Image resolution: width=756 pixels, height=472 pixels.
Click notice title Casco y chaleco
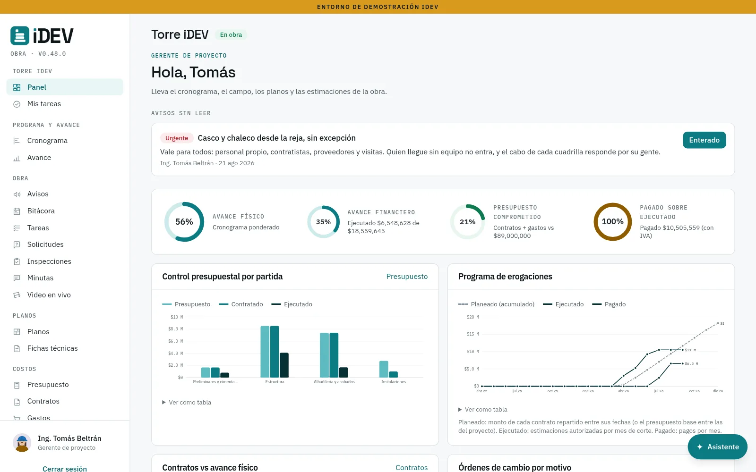276,138
